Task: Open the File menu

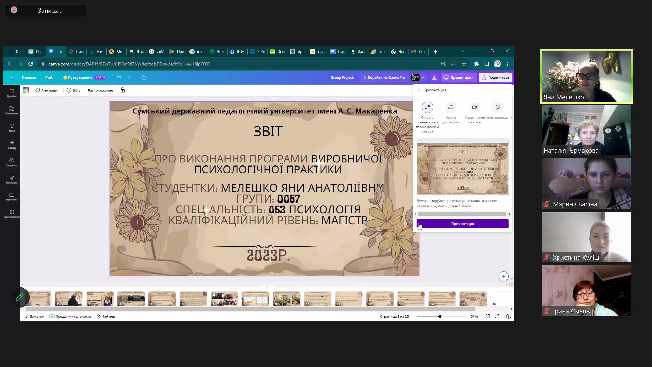Action: pyautogui.click(x=50, y=77)
